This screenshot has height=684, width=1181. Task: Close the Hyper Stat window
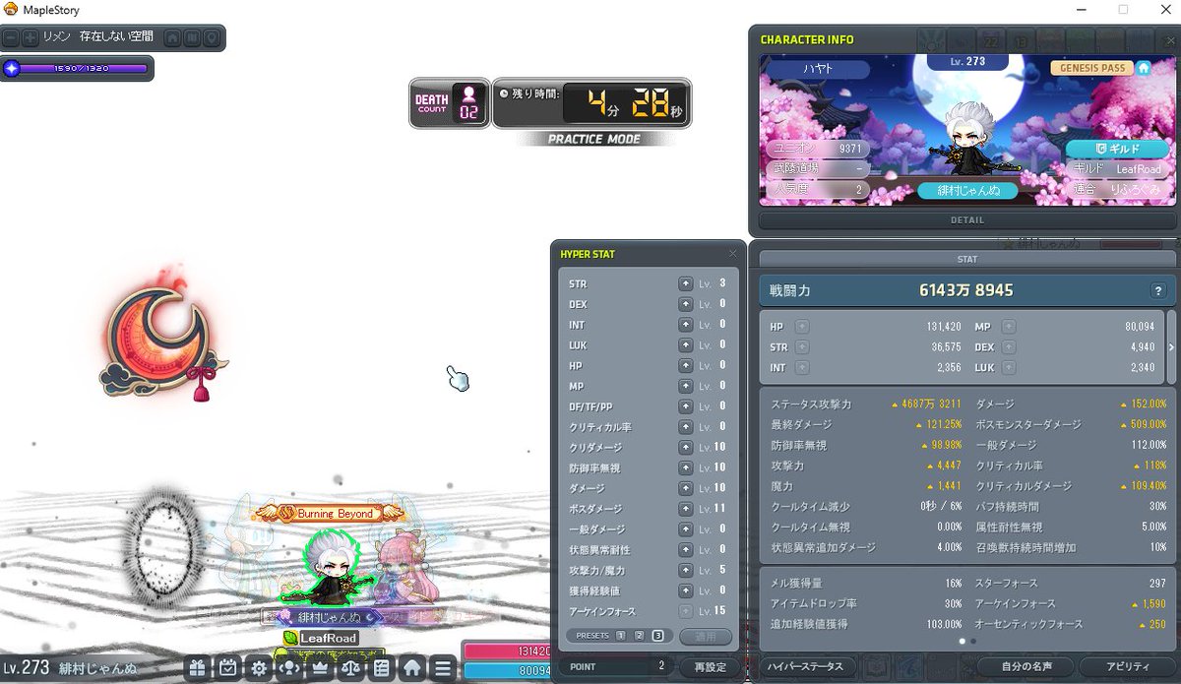(732, 254)
